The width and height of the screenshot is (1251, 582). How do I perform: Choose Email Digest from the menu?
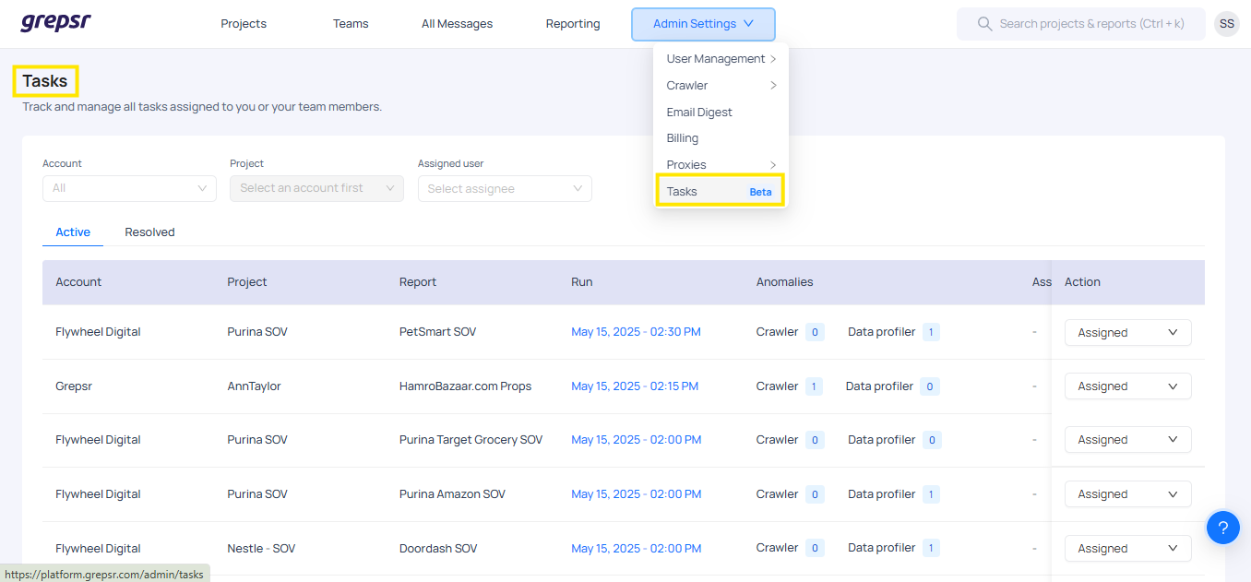coord(699,113)
